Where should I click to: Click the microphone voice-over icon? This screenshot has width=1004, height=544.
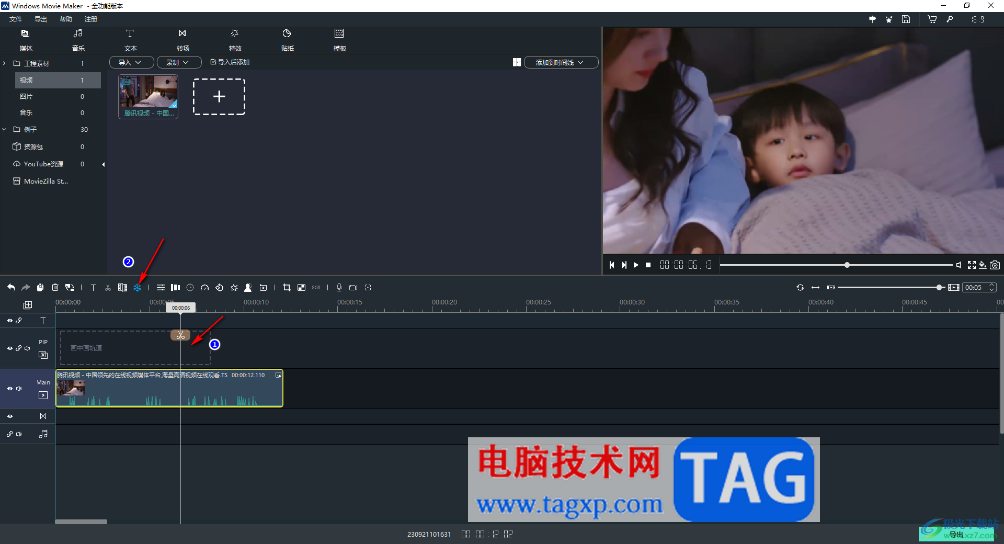click(x=339, y=287)
